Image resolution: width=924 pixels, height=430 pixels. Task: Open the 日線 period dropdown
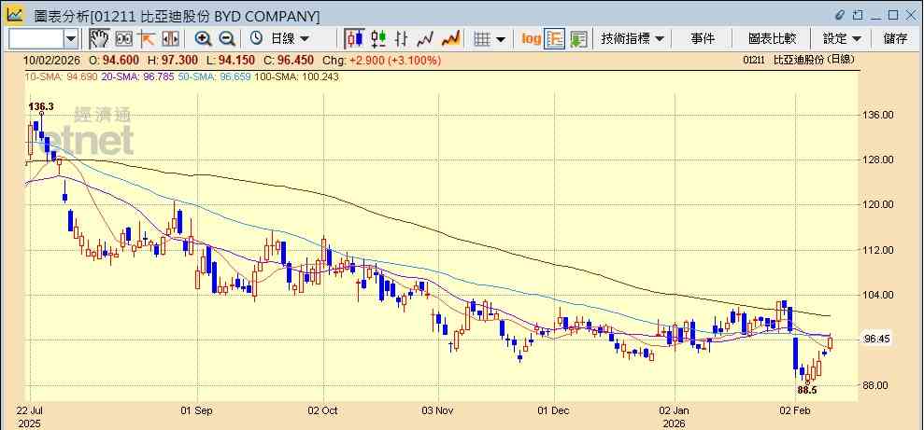pyautogui.click(x=290, y=39)
